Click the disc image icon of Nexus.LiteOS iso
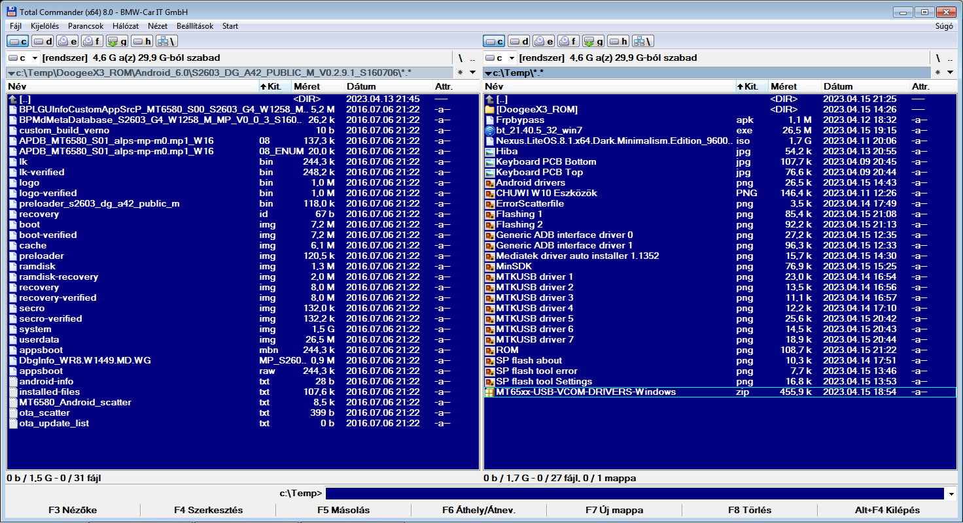This screenshot has height=523, width=963. (490, 141)
